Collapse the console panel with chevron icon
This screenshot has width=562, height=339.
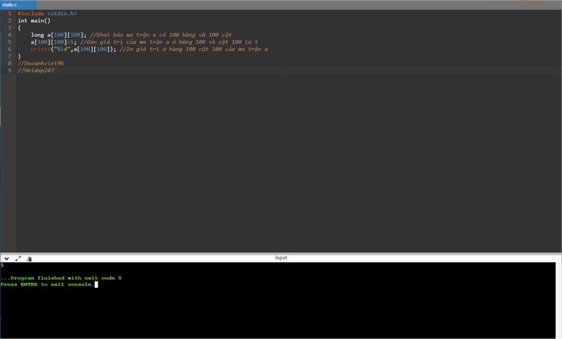(x=7, y=258)
